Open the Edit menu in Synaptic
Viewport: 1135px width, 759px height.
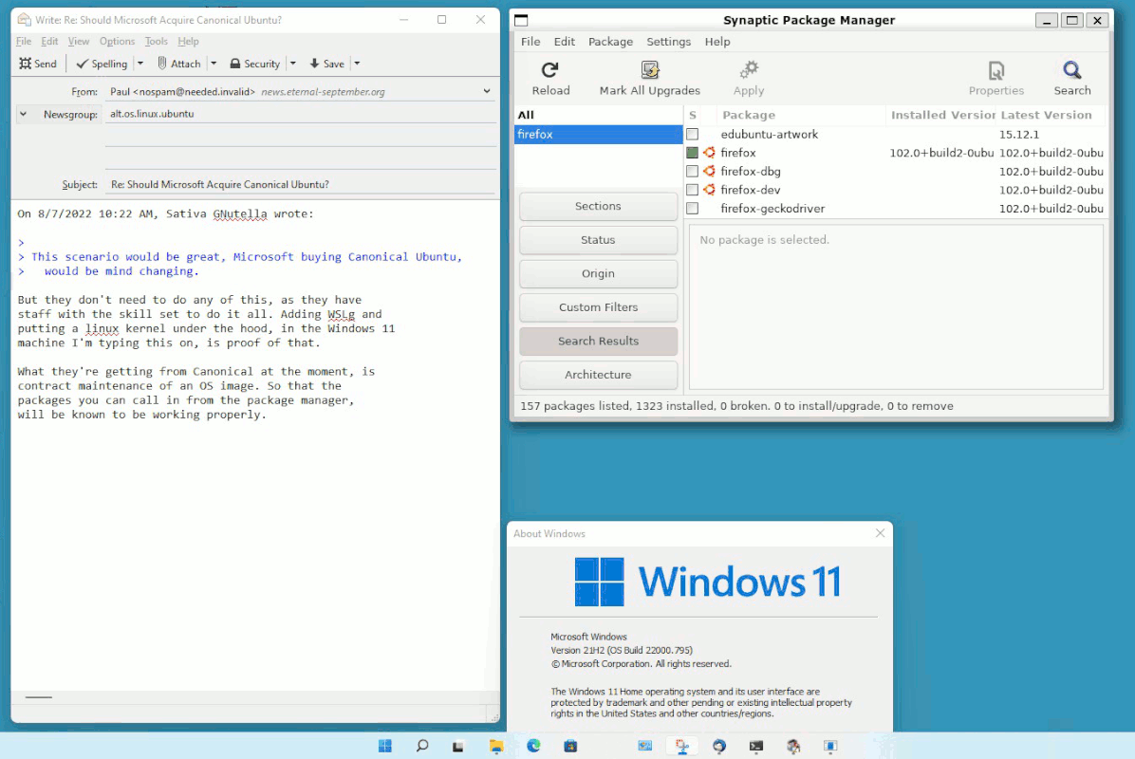(x=564, y=42)
